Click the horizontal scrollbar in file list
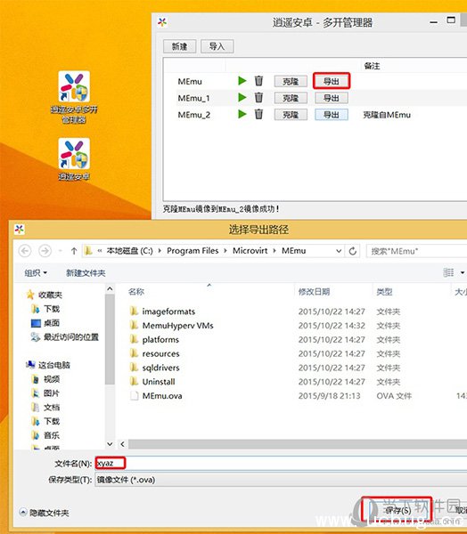This screenshot has height=534, width=467. point(297,444)
